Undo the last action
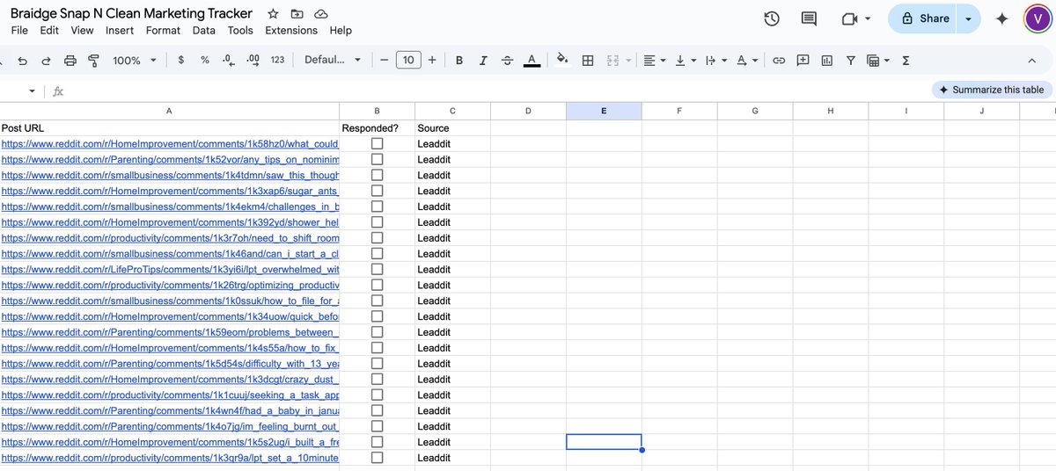 [x=22, y=61]
